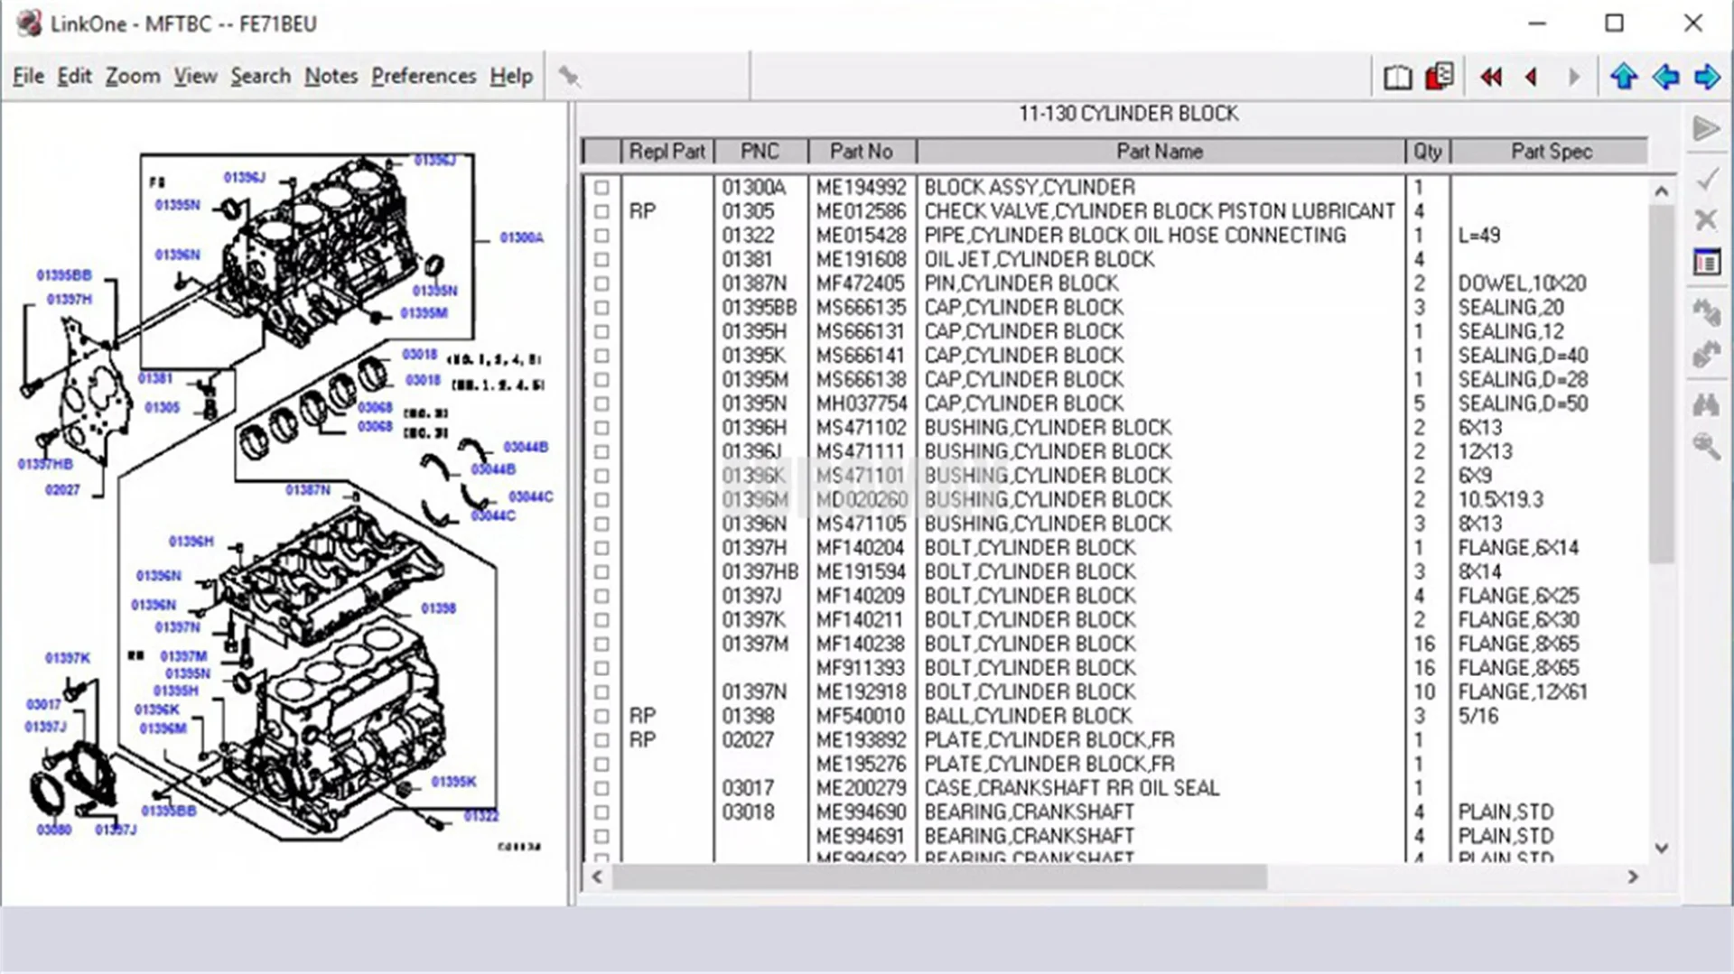
Task: Click the blue up arrow icon
Action: tap(1623, 78)
